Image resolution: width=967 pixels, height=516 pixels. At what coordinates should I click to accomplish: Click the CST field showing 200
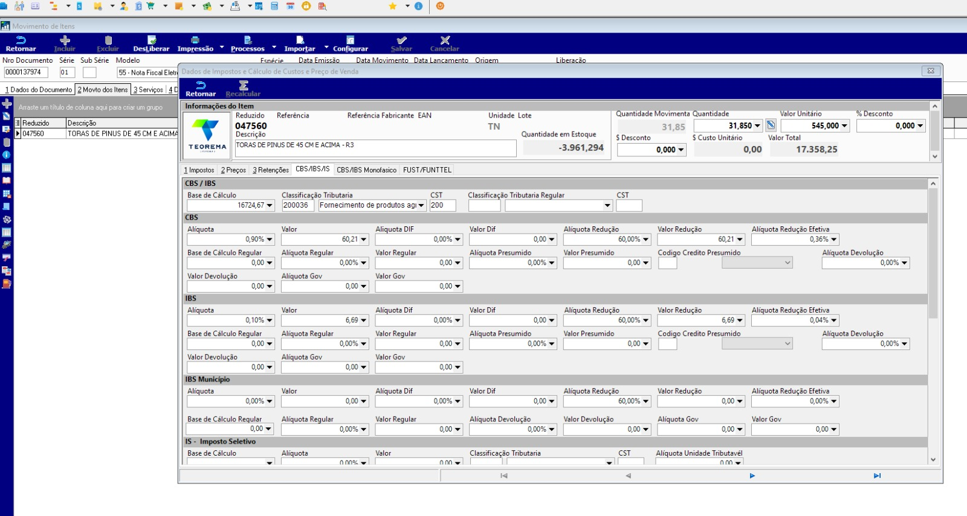tap(442, 206)
